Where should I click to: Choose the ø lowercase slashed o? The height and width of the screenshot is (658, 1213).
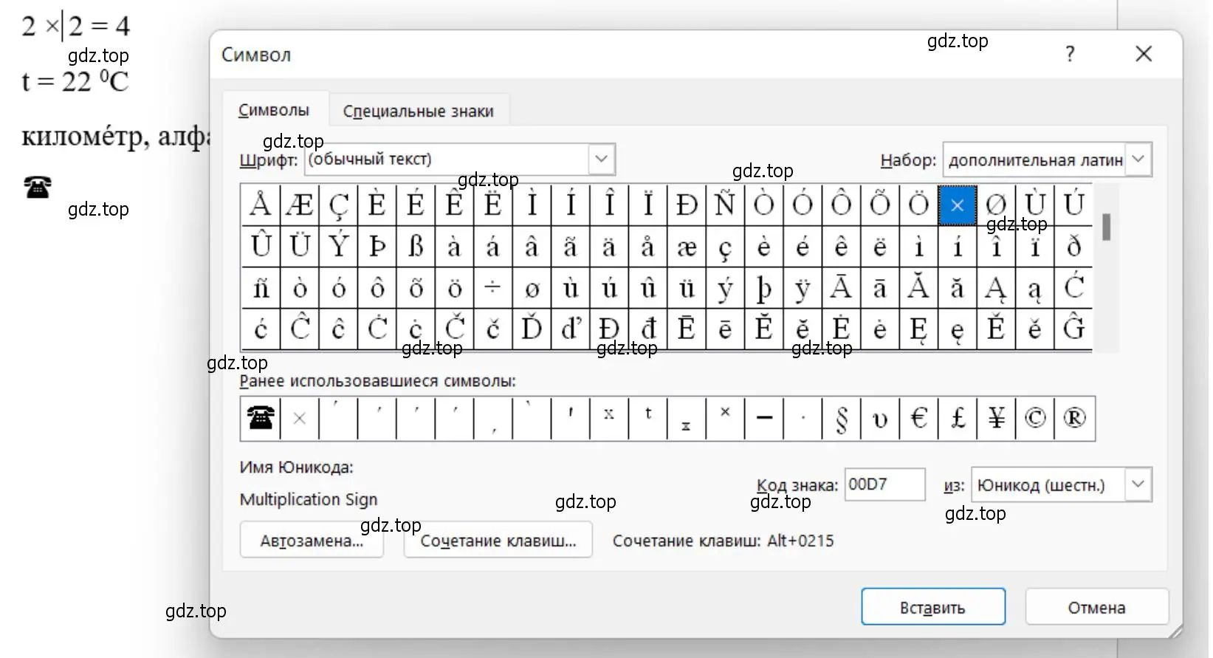[532, 288]
